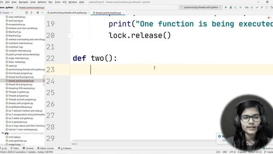Open encapsulation.py file
Viewport: 273px width, 154px height.
click(17, 24)
